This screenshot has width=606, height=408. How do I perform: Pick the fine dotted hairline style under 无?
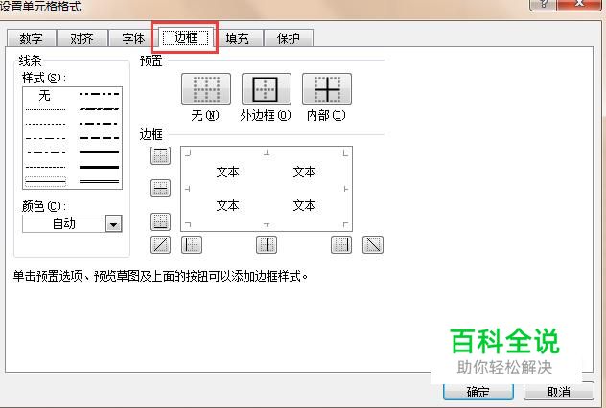[45, 109]
